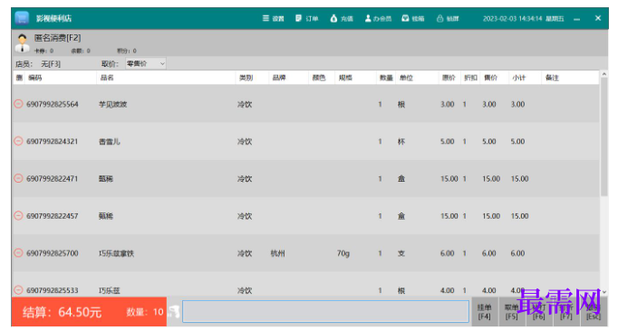The width and height of the screenshot is (618, 330).
Task: Click the scroll up arrow of item list
Action: [x=604, y=74]
